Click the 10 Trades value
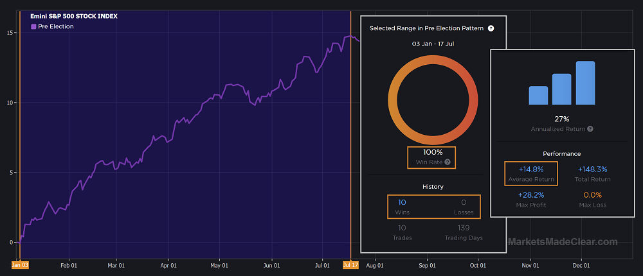The width and height of the screenshot is (643, 276). (402, 228)
